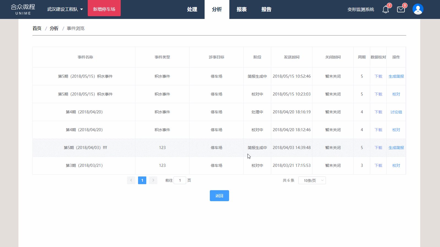440x247 pixels.
Task: Click 校对 for the 2018/05/15 10:23:03 event
Action: coord(396,94)
